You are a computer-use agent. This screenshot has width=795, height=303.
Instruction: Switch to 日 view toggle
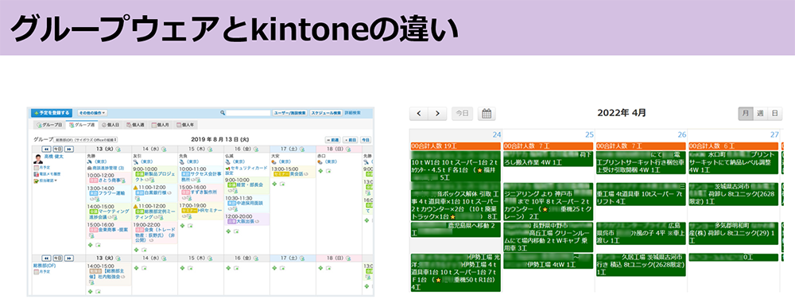(774, 113)
